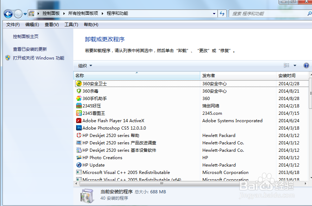Screen dimensions: 312x206
Task: Click the 2345好压 icon
Action: tap(79, 106)
